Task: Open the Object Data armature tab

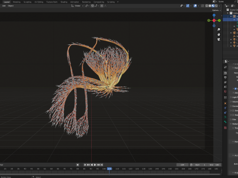Action: 225,117
